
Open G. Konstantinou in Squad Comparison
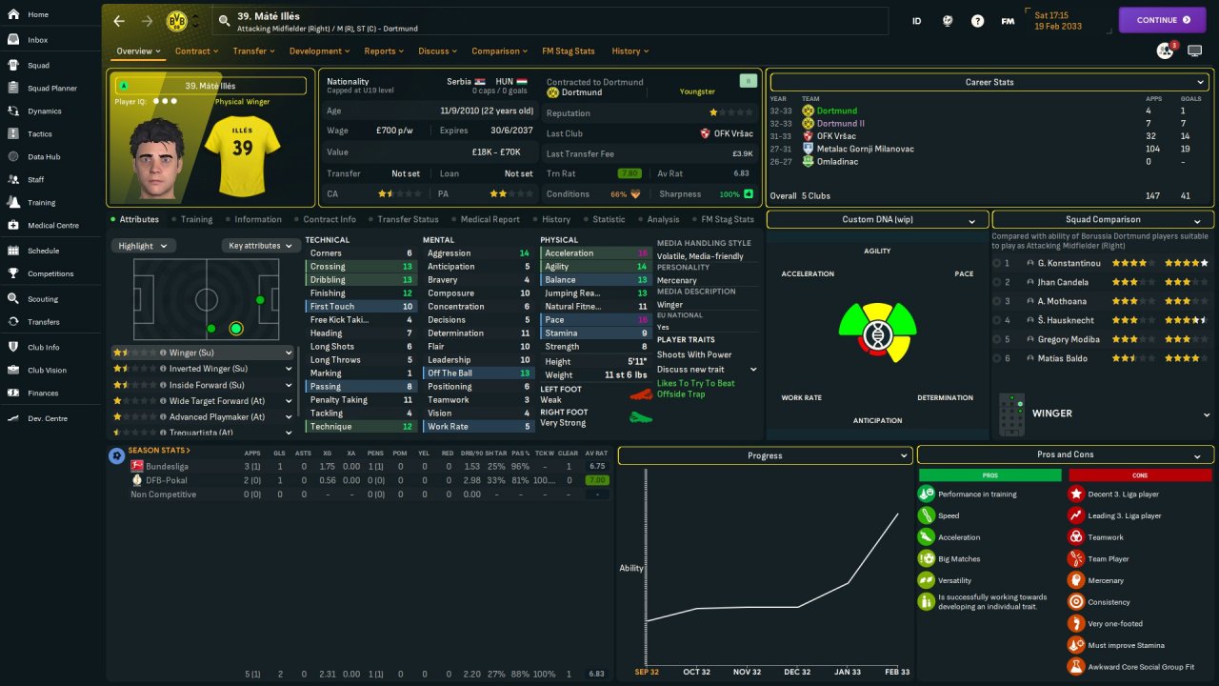pos(1069,263)
